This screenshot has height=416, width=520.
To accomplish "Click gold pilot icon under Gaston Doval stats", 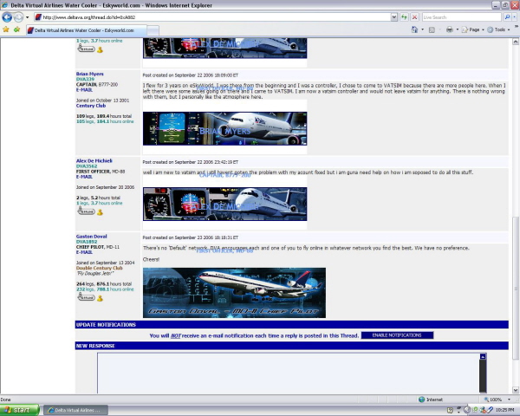I will 100,298.
